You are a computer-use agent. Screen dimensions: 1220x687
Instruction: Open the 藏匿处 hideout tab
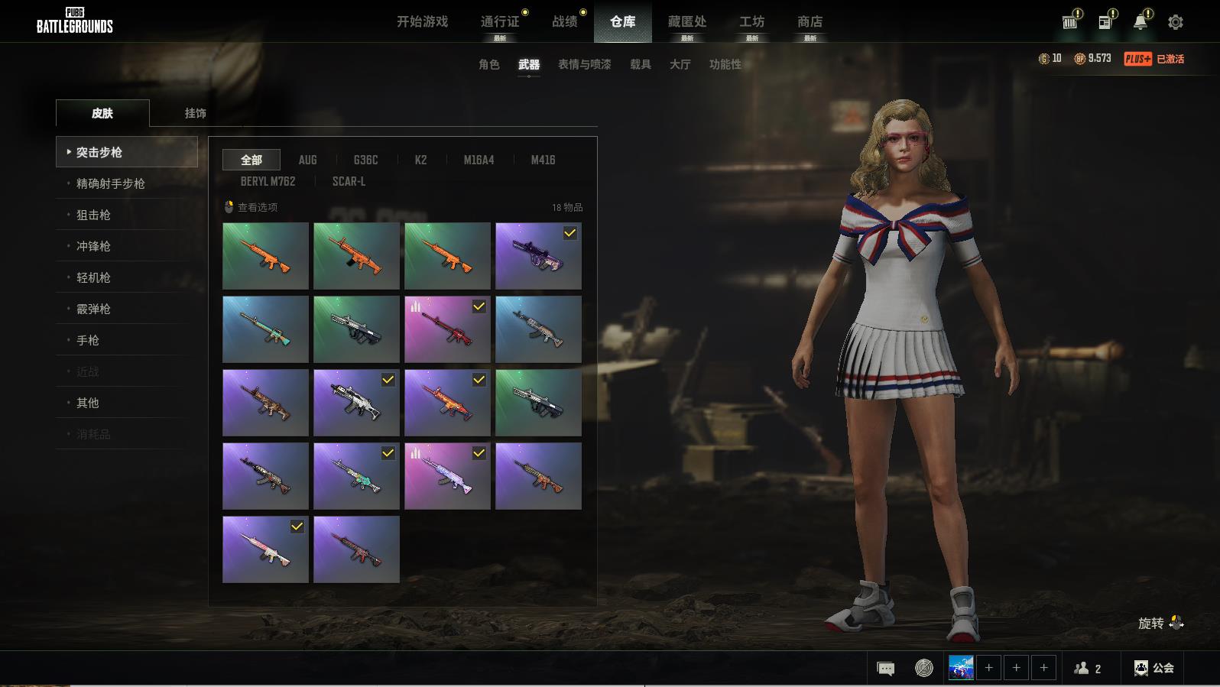click(x=687, y=22)
